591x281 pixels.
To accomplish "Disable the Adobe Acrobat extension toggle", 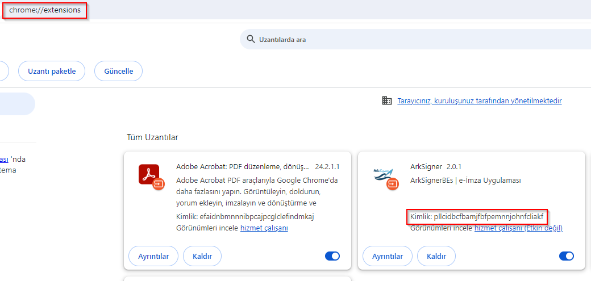I will pyautogui.click(x=332, y=256).
